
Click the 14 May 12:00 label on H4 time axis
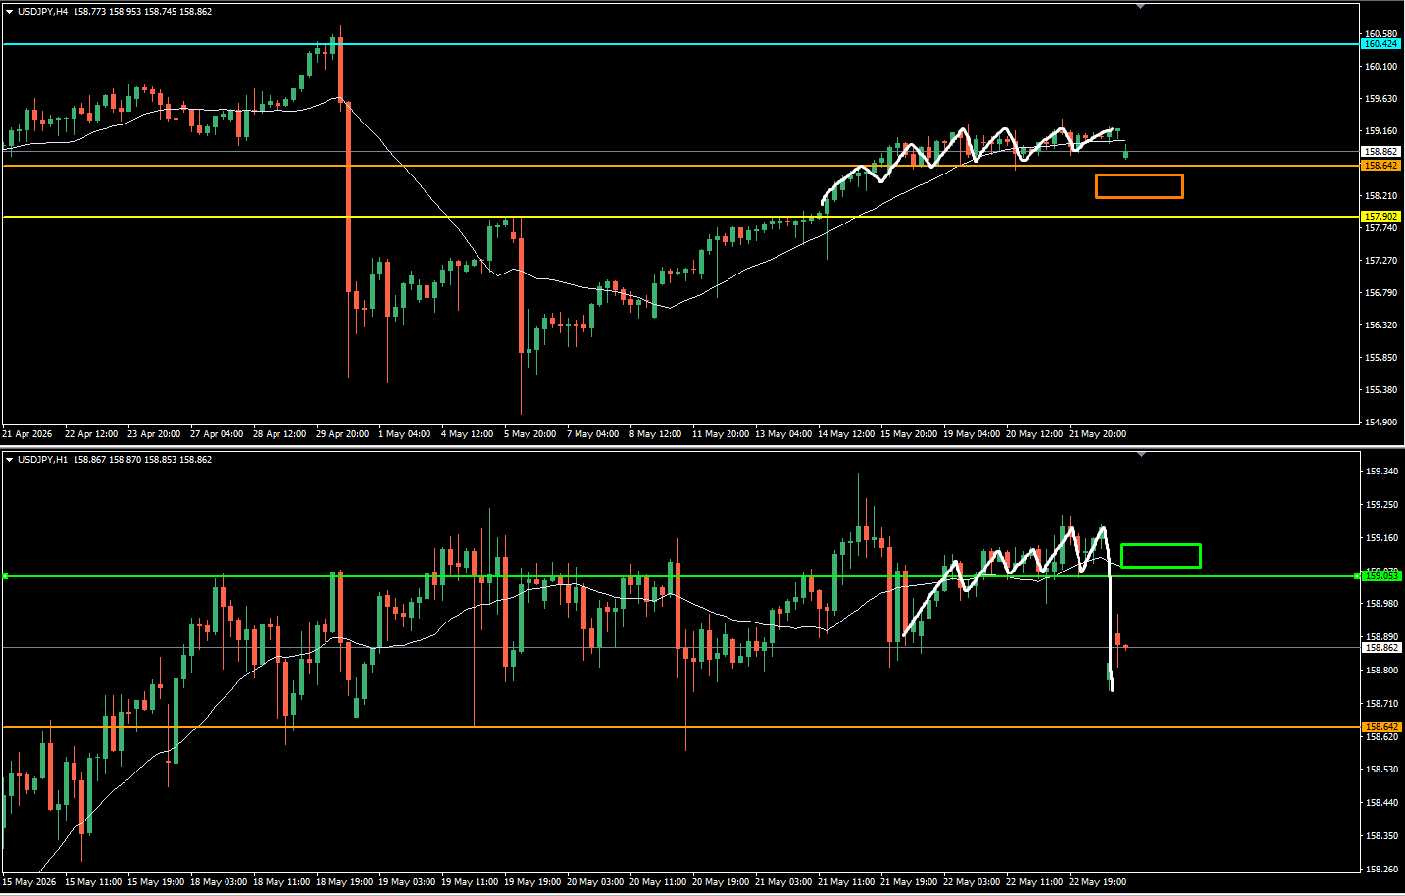(x=846, y=434)
